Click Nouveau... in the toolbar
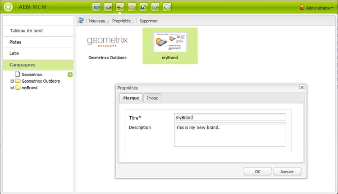The height and width of the screenshot is (194, 338). tap(99, 21)
